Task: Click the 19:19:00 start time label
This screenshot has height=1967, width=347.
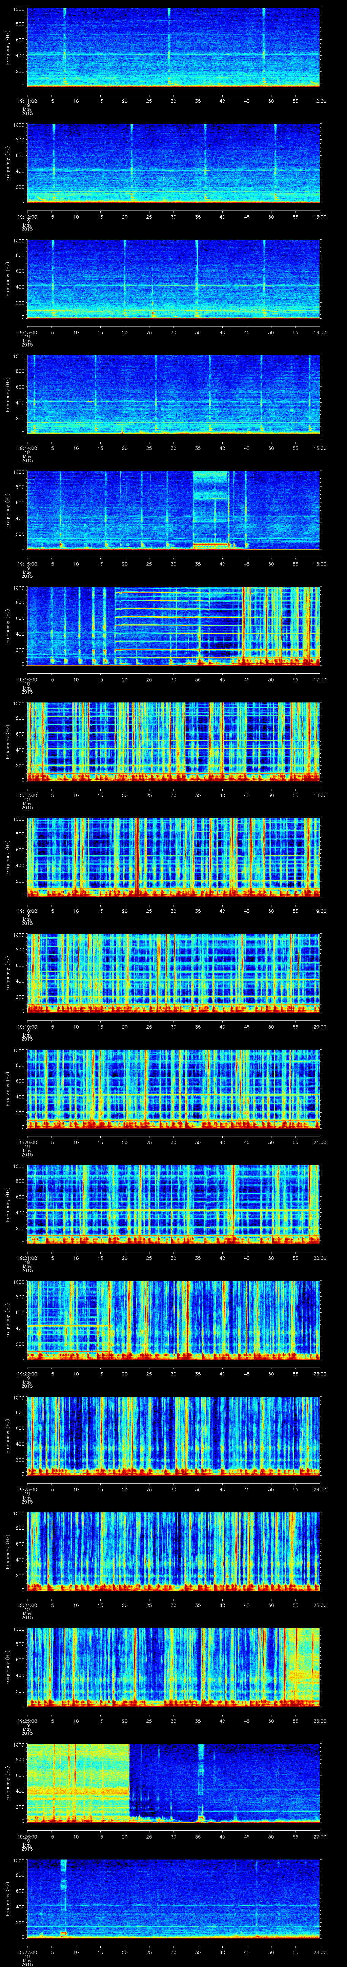Action: (x=27, y=1026)
